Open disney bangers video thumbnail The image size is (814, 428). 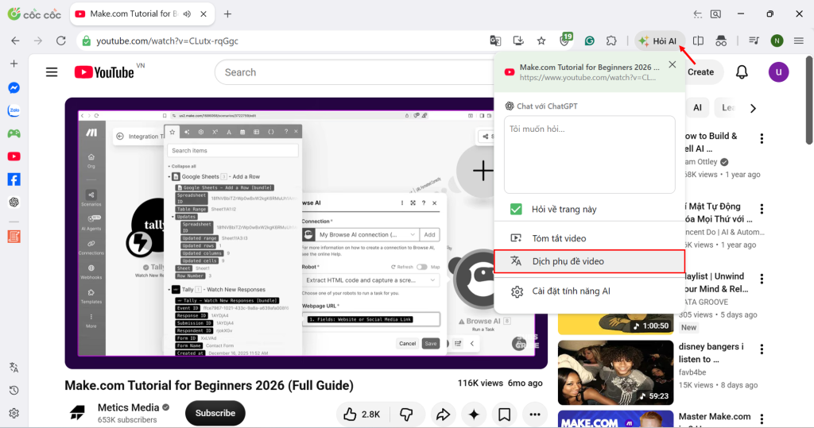coord(615,372)
